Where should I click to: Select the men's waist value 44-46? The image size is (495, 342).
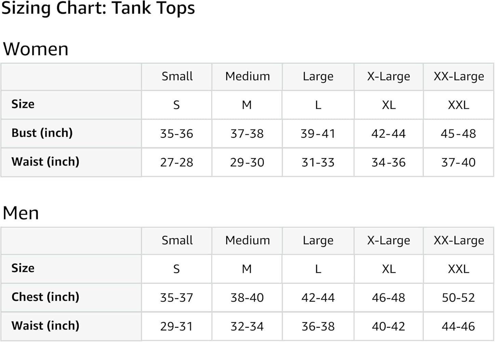[458, 327]
